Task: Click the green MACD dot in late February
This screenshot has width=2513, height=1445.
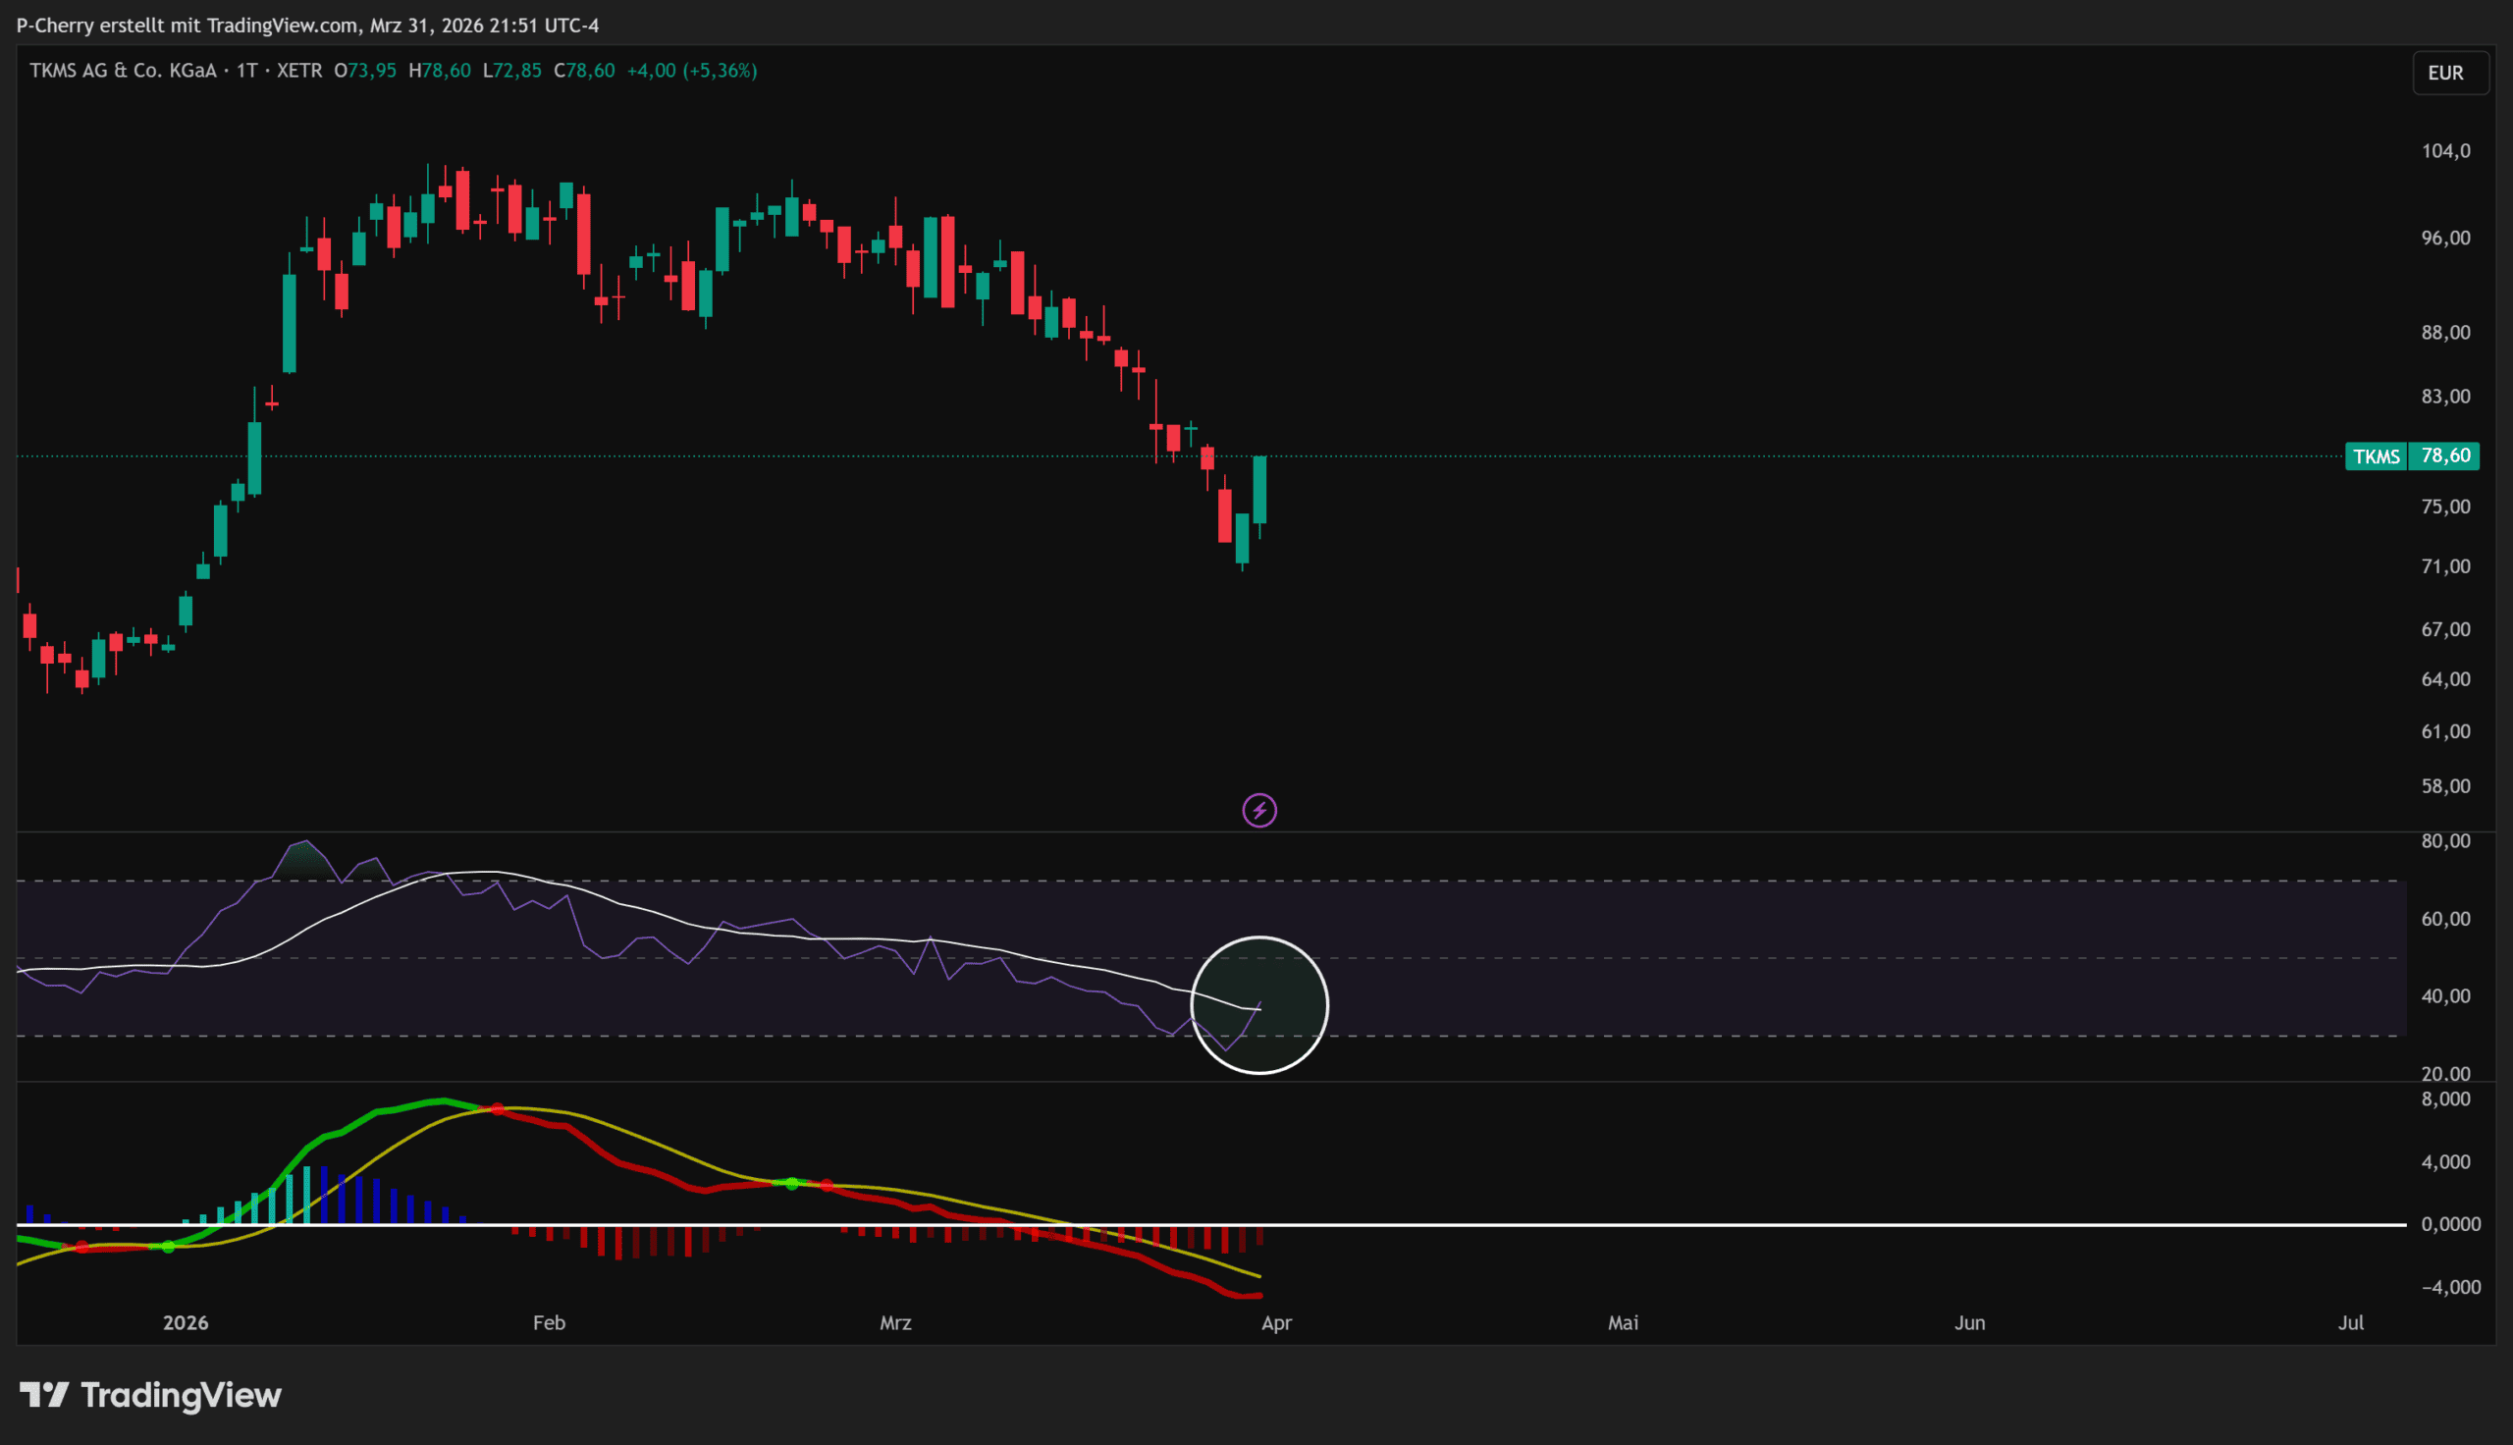Action: point(792,1183)
